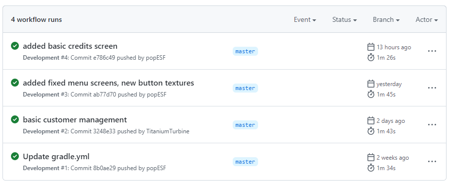This screenshot has width=451, height=194.
Task: Click calendar icon next to '13 hours ago'
Action: [371, 47]
